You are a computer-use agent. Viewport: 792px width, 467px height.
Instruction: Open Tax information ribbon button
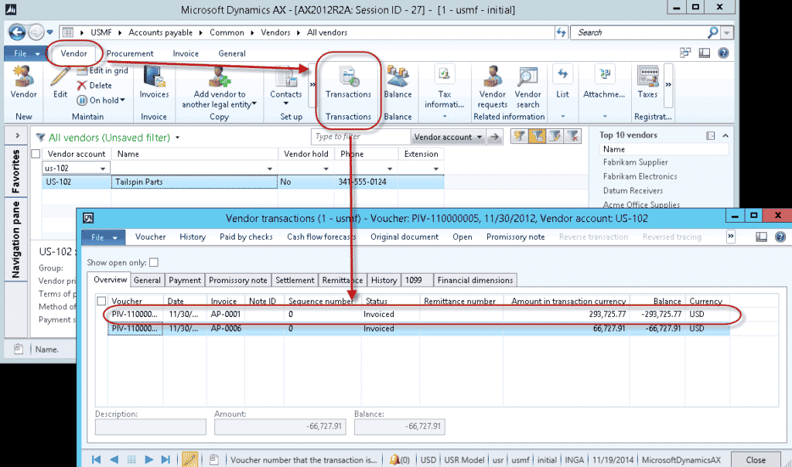point(444,87)
